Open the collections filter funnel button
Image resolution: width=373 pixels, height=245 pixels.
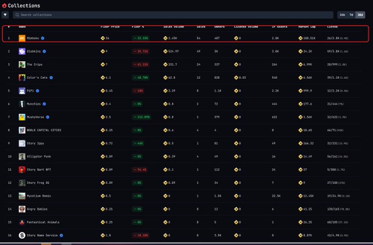click(5, 15)
